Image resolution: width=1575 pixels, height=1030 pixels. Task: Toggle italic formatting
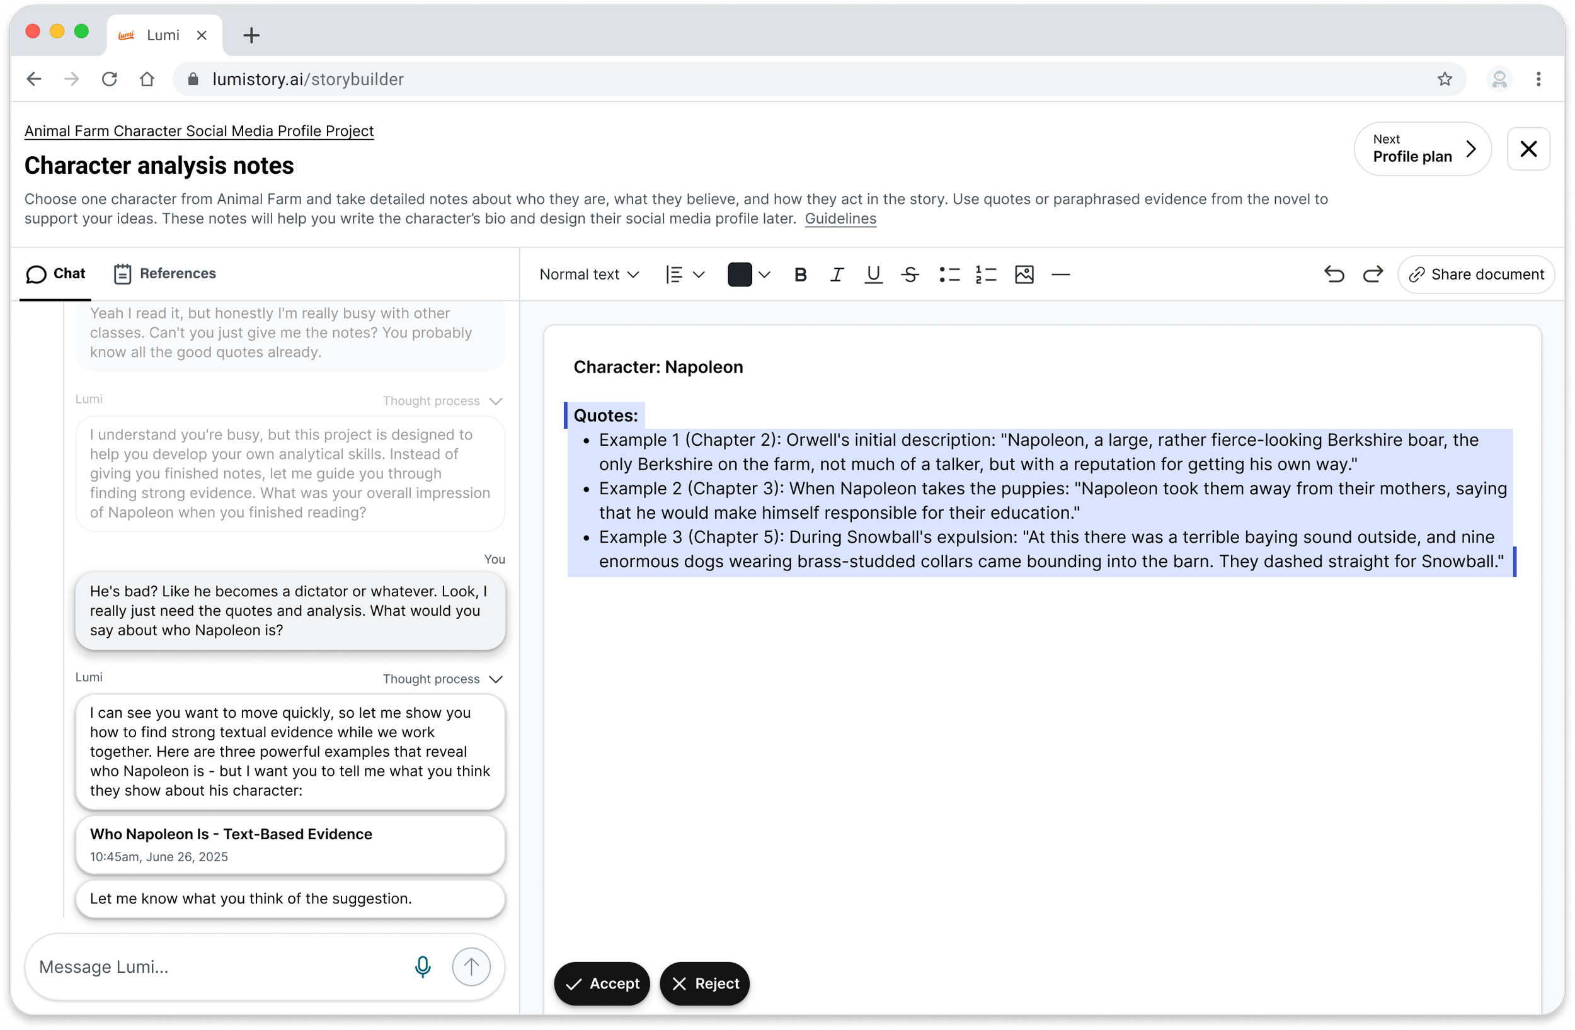tap(837, 274)
